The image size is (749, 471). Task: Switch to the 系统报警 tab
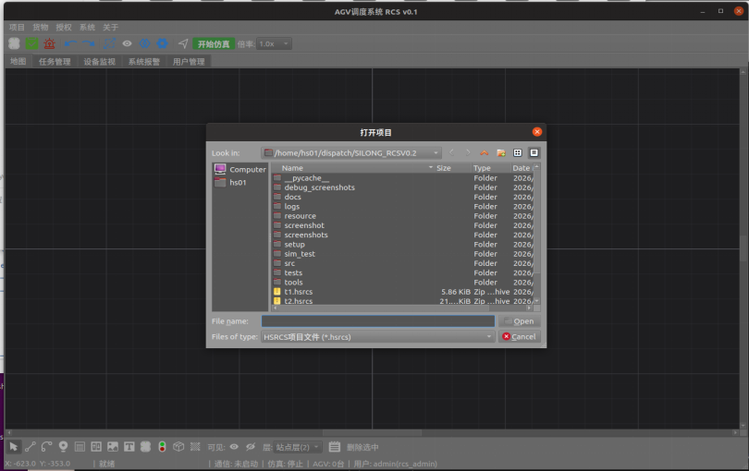coord(143,62)
